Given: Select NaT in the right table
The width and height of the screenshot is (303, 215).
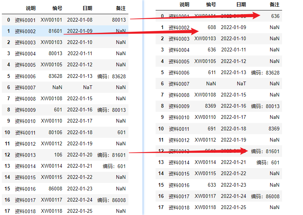Looking at the screenshot, I should coord(241,83).
